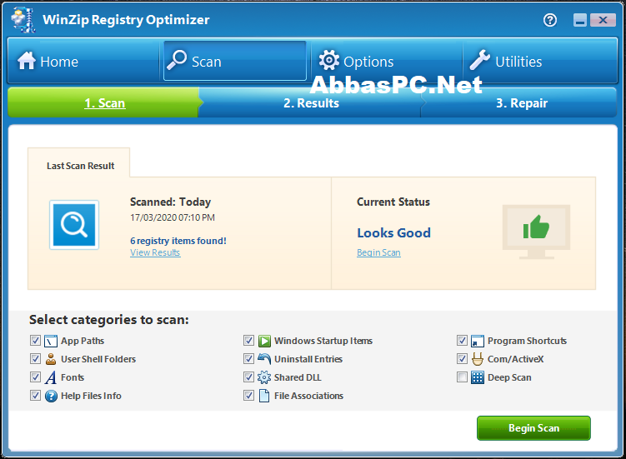Select the Scan tab
Viewport: 626px width, 459px height.
pos(235,61)
